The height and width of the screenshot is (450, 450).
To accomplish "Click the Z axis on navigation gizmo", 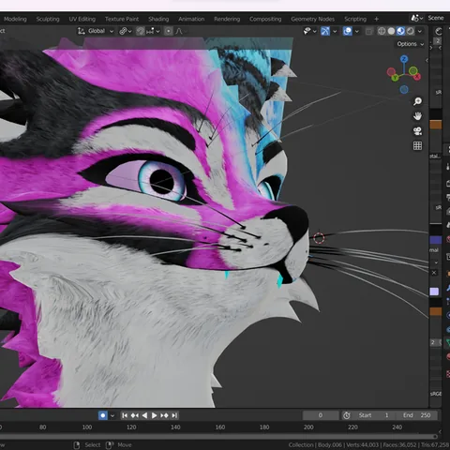I will tap(404, 59).
